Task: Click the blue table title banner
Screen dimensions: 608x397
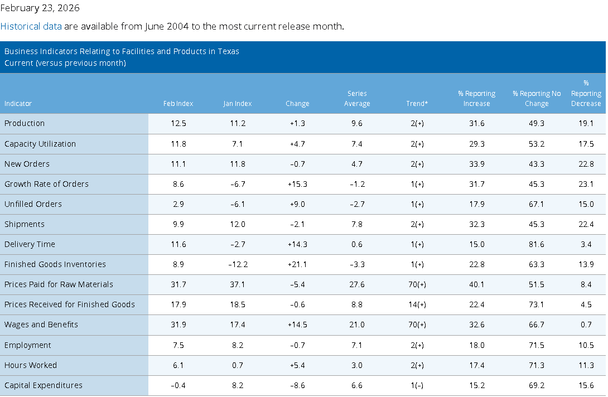Action: (303, 57)
